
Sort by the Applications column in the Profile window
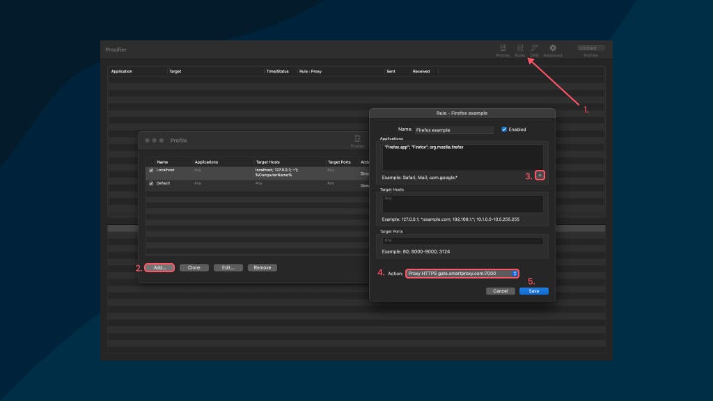coord(206,162)
